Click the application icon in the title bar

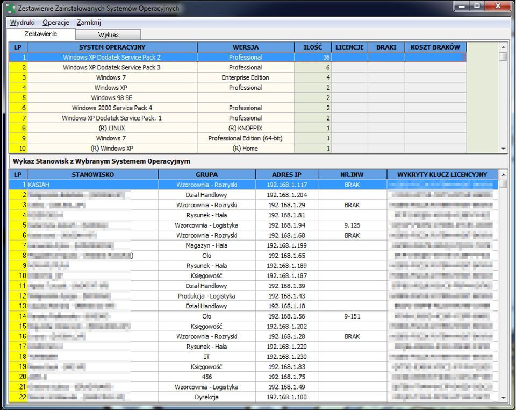(x=11, y=9)
